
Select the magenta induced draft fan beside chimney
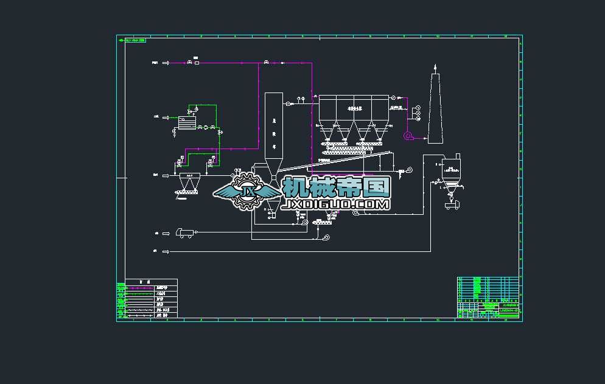click(408, 136)
